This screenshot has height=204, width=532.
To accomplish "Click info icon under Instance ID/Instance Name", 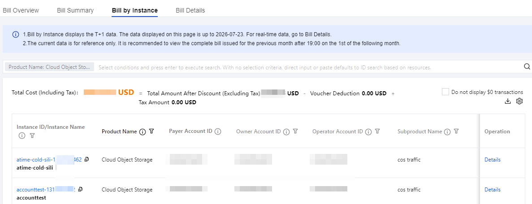I will (x=22, y=136).
